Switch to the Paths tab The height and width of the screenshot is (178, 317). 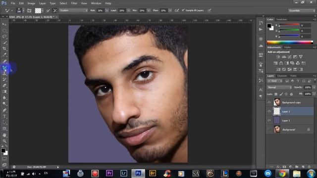tap(293, 76)
